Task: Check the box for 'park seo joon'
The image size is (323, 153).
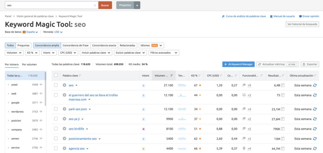Action: (56, 109)
